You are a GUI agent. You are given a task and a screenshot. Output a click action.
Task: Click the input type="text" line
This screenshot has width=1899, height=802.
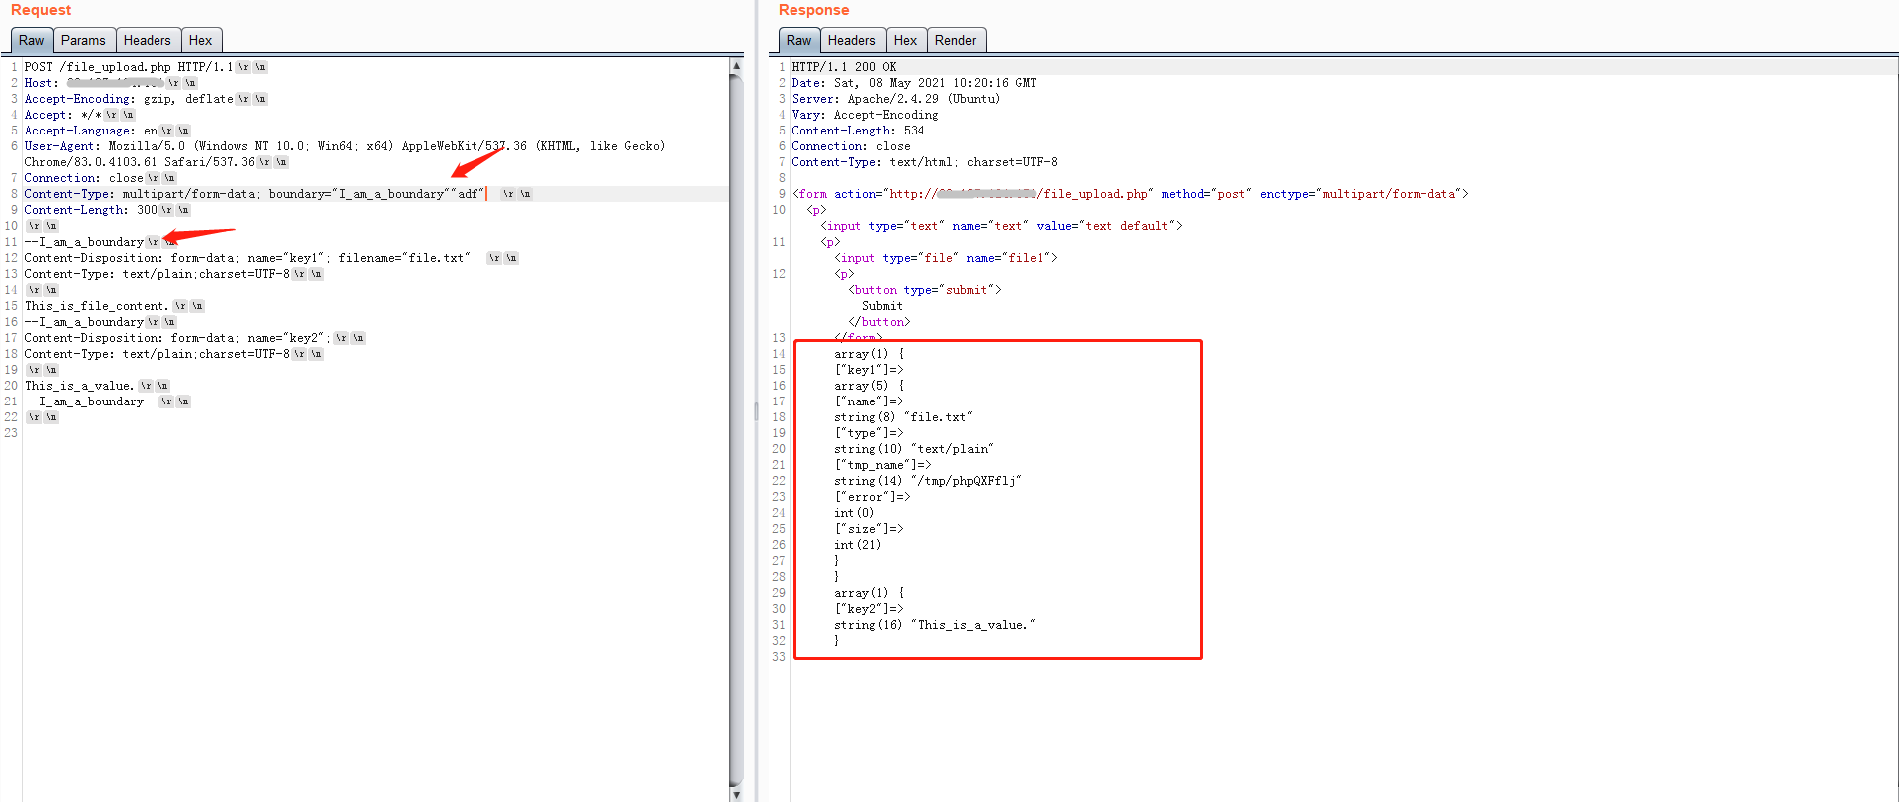pos(1002,226)
